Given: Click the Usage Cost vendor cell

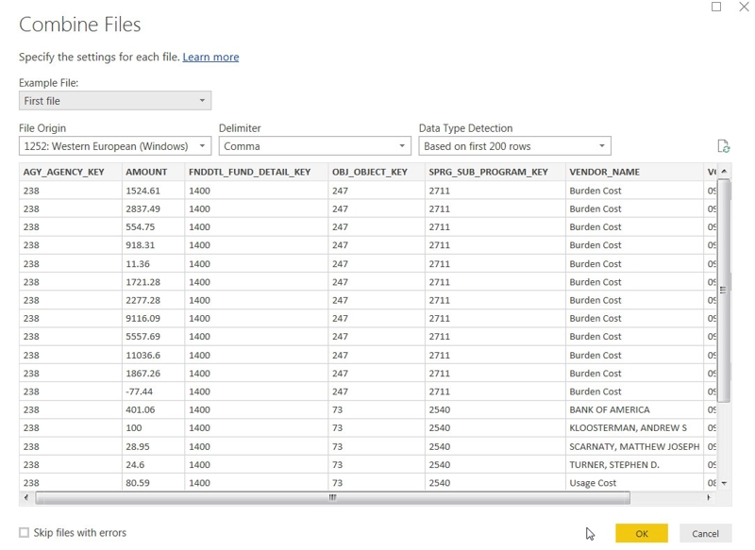Looking at the screenshot, I should tap(634, 483).
